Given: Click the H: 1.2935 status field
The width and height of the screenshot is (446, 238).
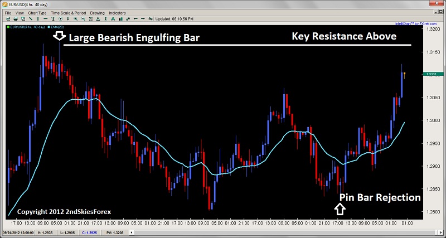Looking at the screenshot, I should coord(46,232).
